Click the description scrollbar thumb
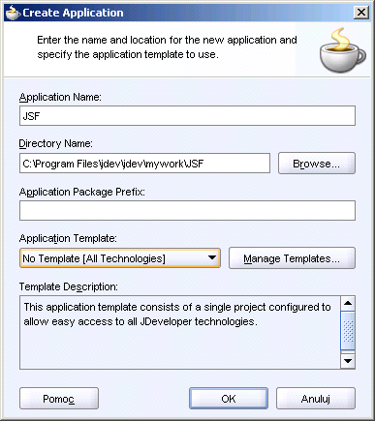375x421 pixels. coord(348,330)
